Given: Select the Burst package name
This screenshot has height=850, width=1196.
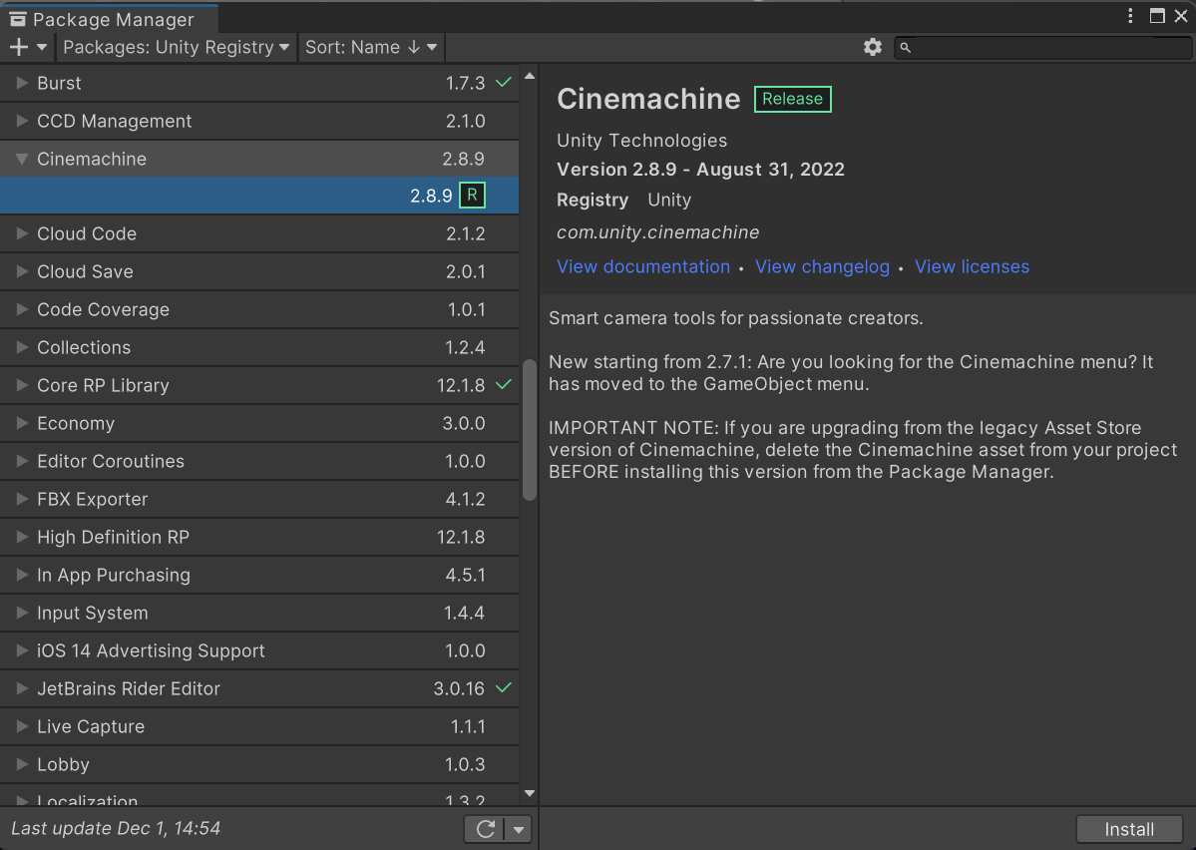Looking at the screenshot, I should (x=59, y=83).
